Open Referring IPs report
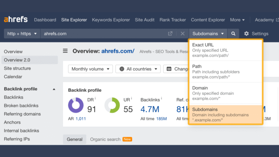 pos(17,139)
